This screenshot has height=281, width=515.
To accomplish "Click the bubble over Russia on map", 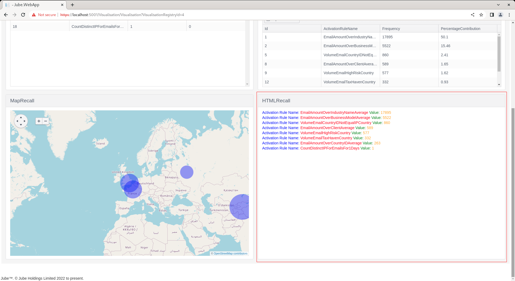I will click(187, 172).
